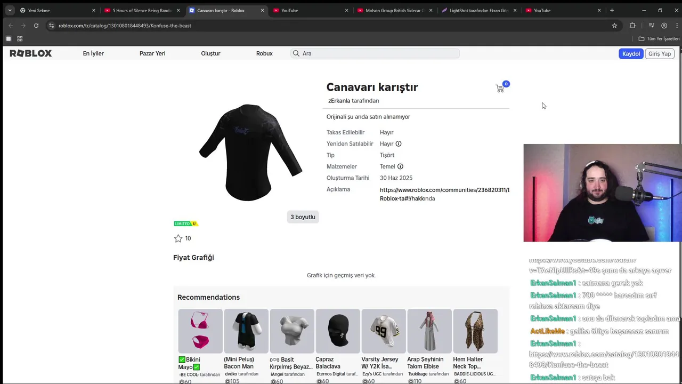Close the Canavarı karıştır Roblox tab

pos(262,10)
